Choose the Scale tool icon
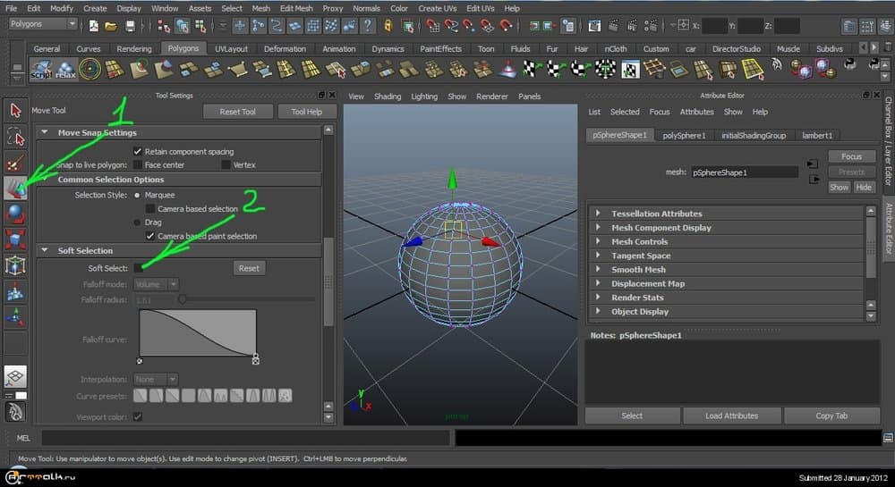The height and width of the screenshot is (487, 895). click(15, 239)
